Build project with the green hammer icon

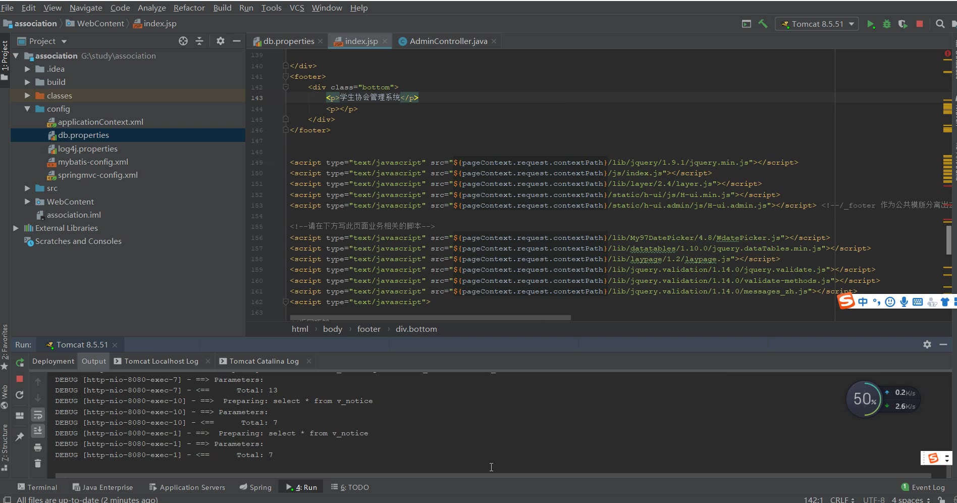(x=763, y=24)
